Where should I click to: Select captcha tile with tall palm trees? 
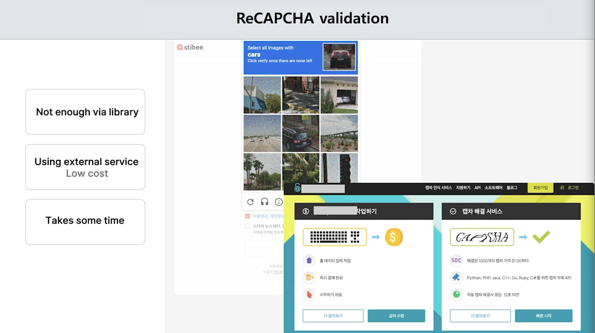(x=262, y=172)
